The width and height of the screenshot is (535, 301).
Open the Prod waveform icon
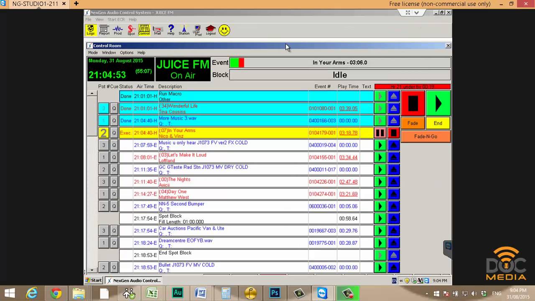117,30
